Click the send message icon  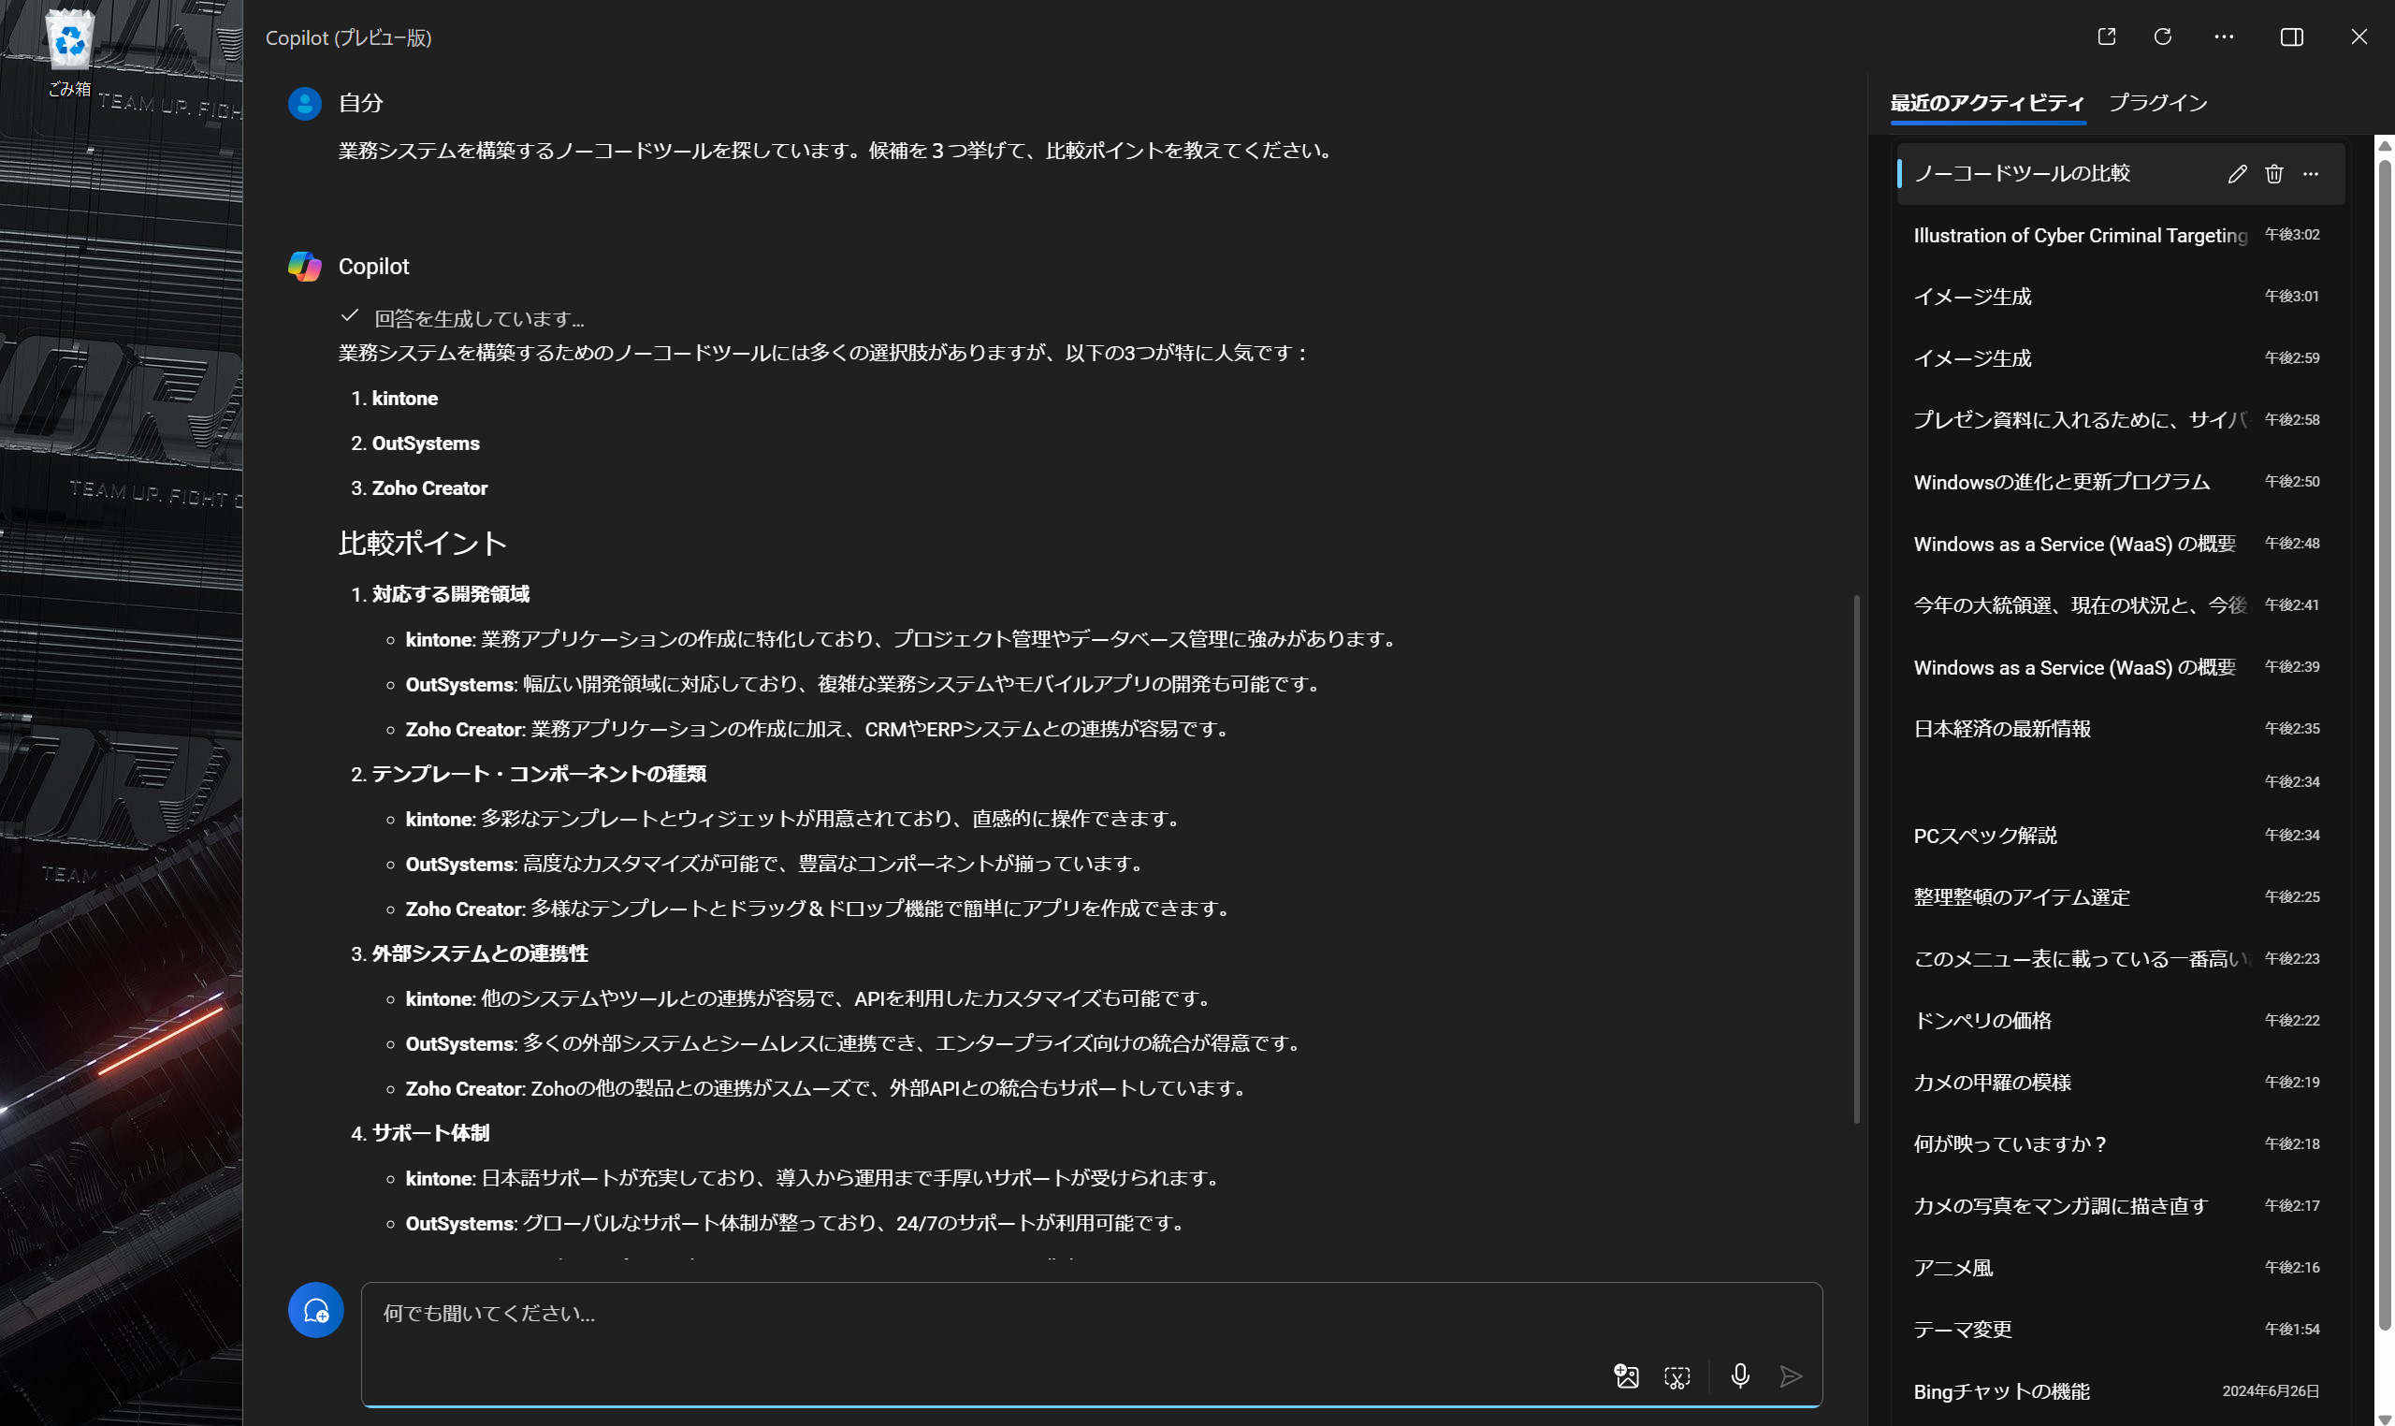click(x=1790, y=1376)
